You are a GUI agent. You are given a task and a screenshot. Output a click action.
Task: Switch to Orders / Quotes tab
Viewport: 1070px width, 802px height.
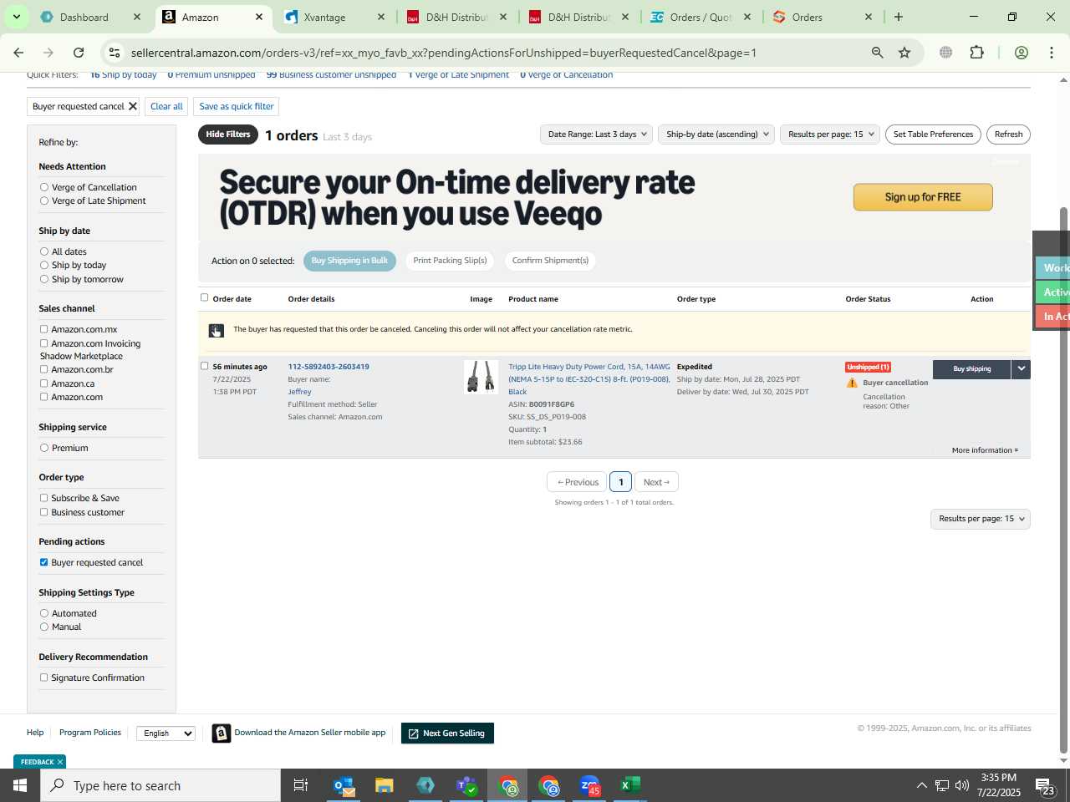pos(701,17)
